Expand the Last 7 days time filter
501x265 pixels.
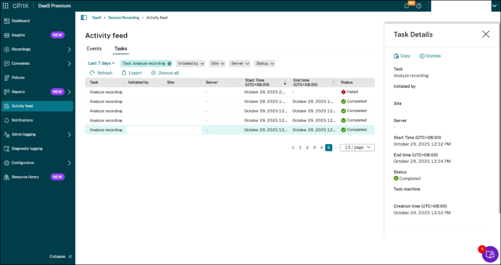(x=102, y=63)
